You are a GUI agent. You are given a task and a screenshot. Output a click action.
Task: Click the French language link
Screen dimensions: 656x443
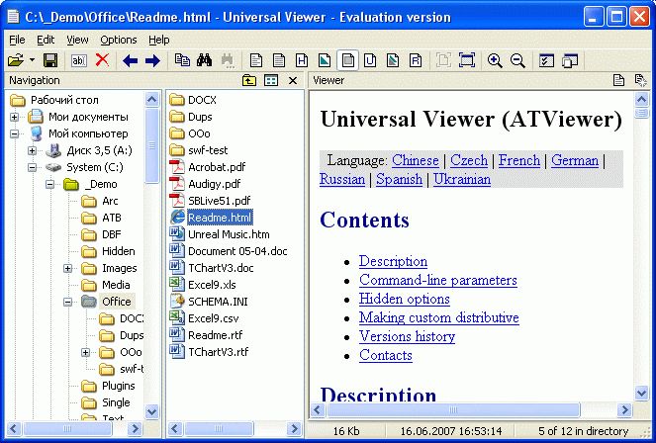(x=518, y=160)
